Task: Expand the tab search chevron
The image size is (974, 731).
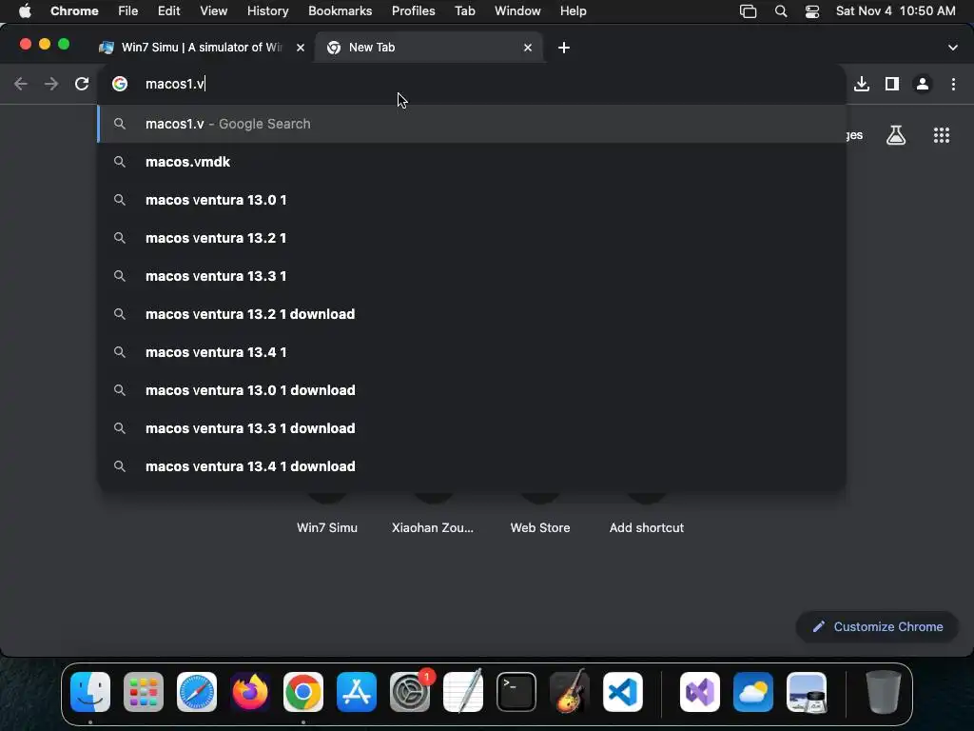Action: pos(953,48)
